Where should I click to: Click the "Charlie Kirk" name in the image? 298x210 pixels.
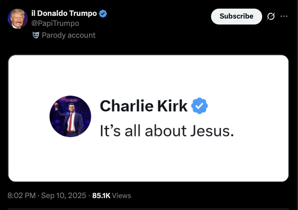[x=143, y=106]
